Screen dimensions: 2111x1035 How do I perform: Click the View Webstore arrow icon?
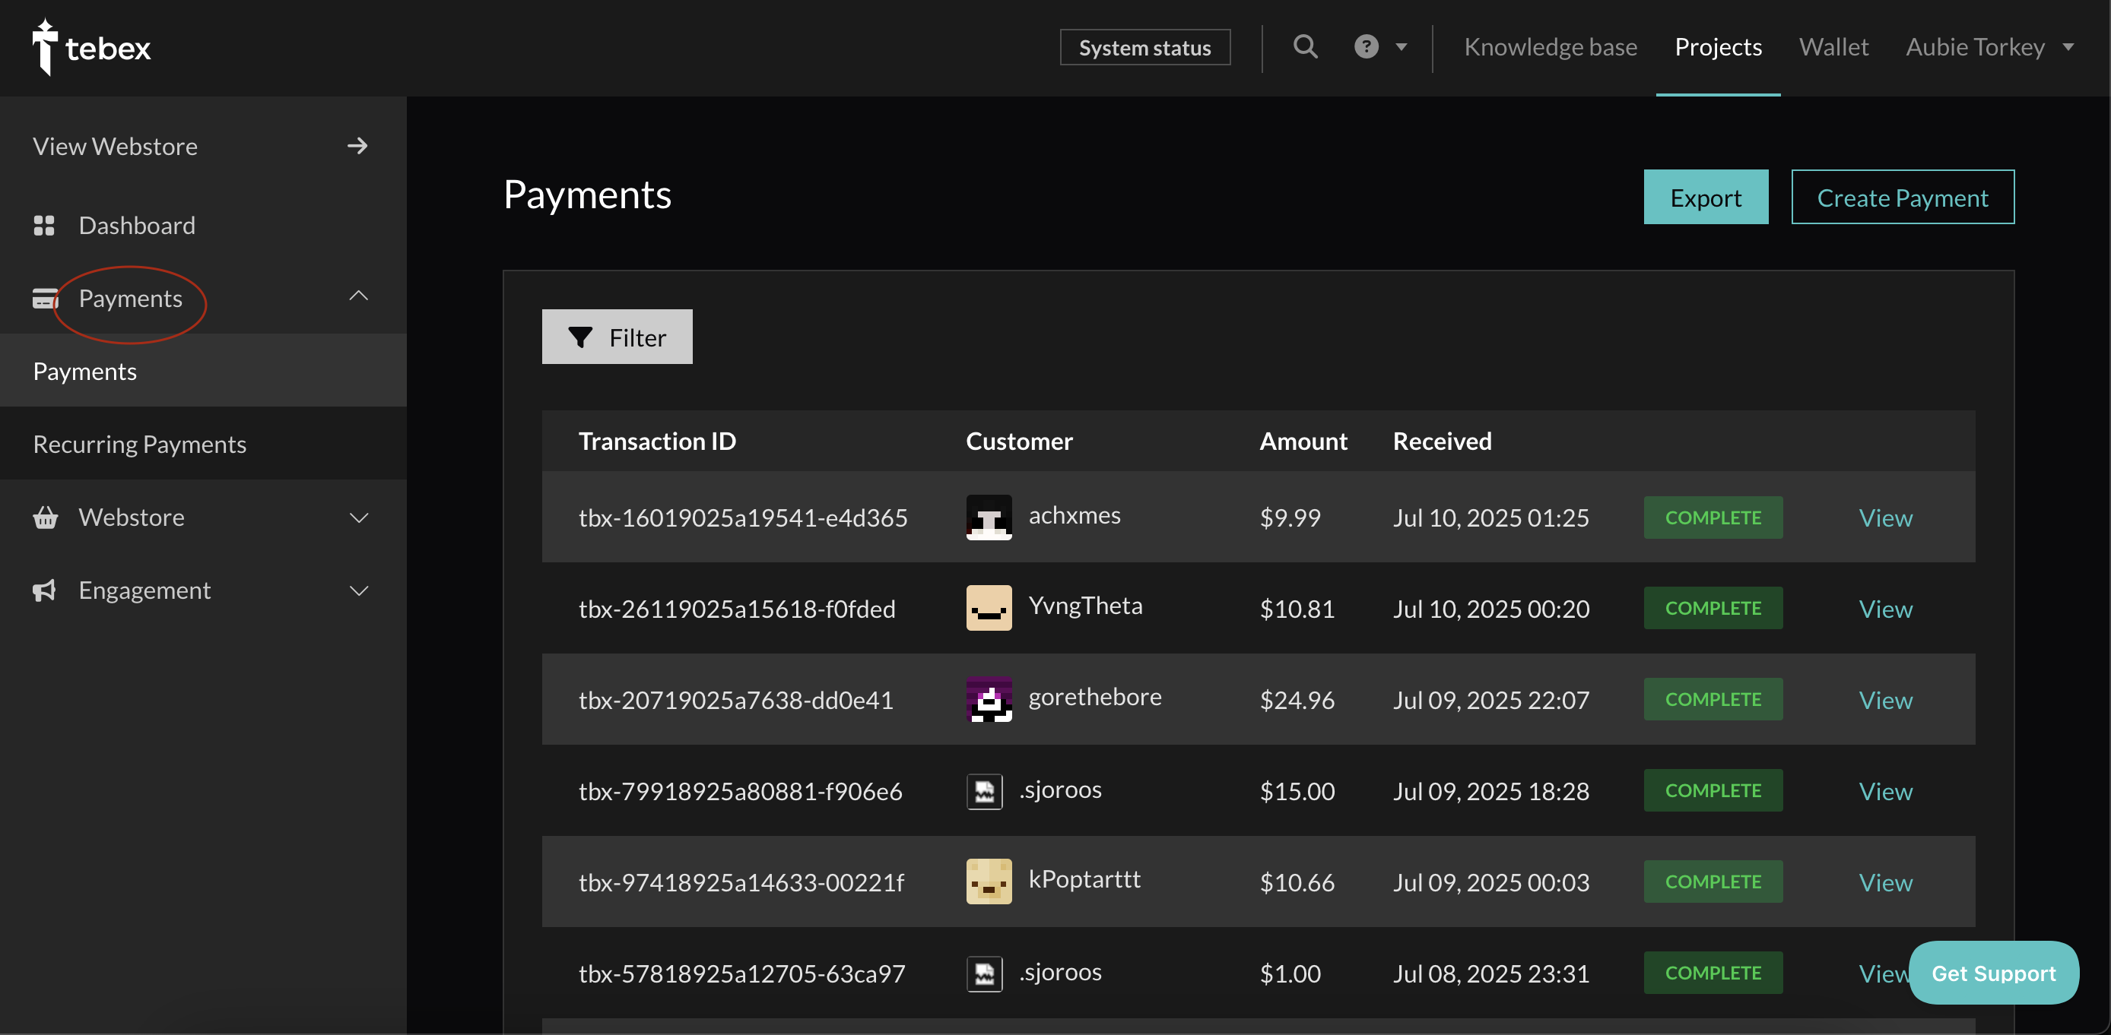click(x=357, y=146)
